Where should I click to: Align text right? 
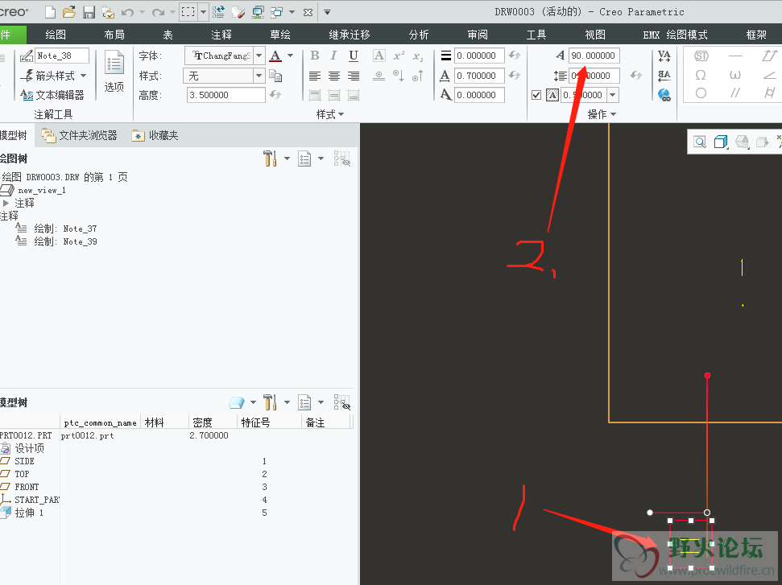pyautogui.click(x=354, y=76)
